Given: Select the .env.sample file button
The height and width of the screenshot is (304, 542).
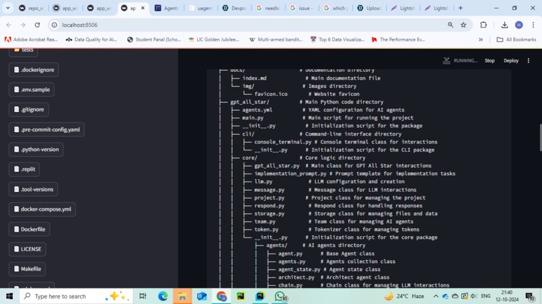Looking at the screenshot, I should [x=32, y=89].
